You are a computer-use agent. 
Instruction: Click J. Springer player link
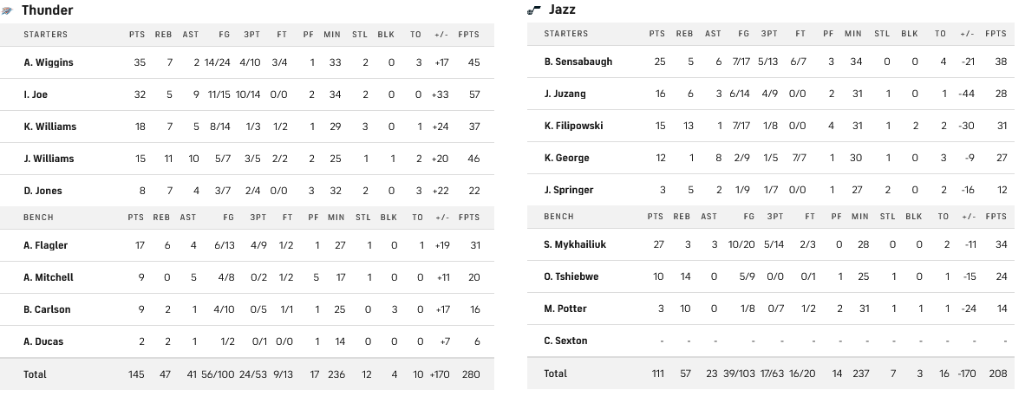[x=569, y=190]
